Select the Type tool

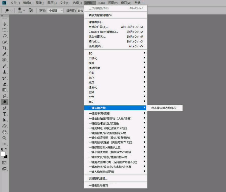[4, 114]
